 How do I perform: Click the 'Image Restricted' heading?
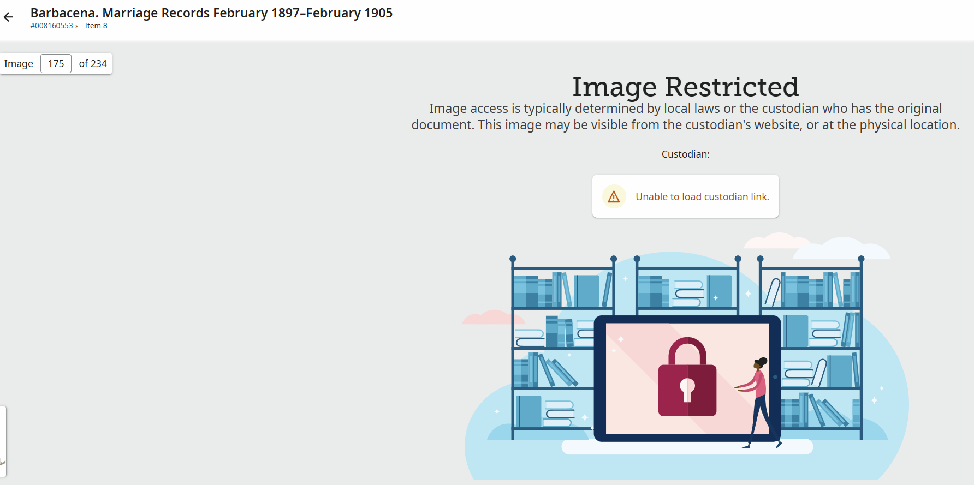click(x=685, y=87)
